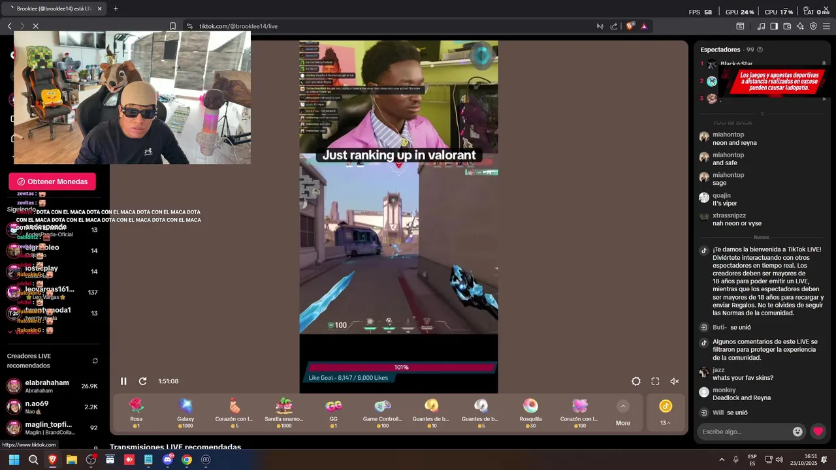Open Google Chrome from the taskbar
This screenshot has width=836, height=470.
187,460
